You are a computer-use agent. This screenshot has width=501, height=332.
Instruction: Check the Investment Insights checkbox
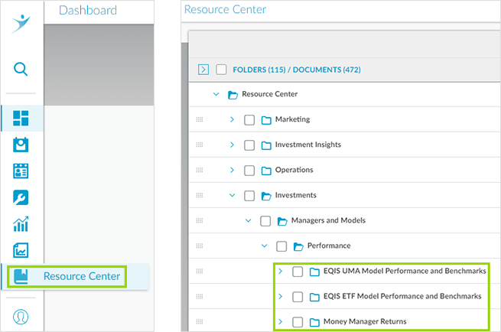(x=249, y=145)
